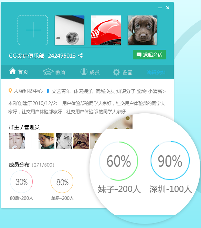Image resolution: width=201 pixels, height=228 pixels.
Task: Click the 30% ring for 80后-200人
Action: 21,182
